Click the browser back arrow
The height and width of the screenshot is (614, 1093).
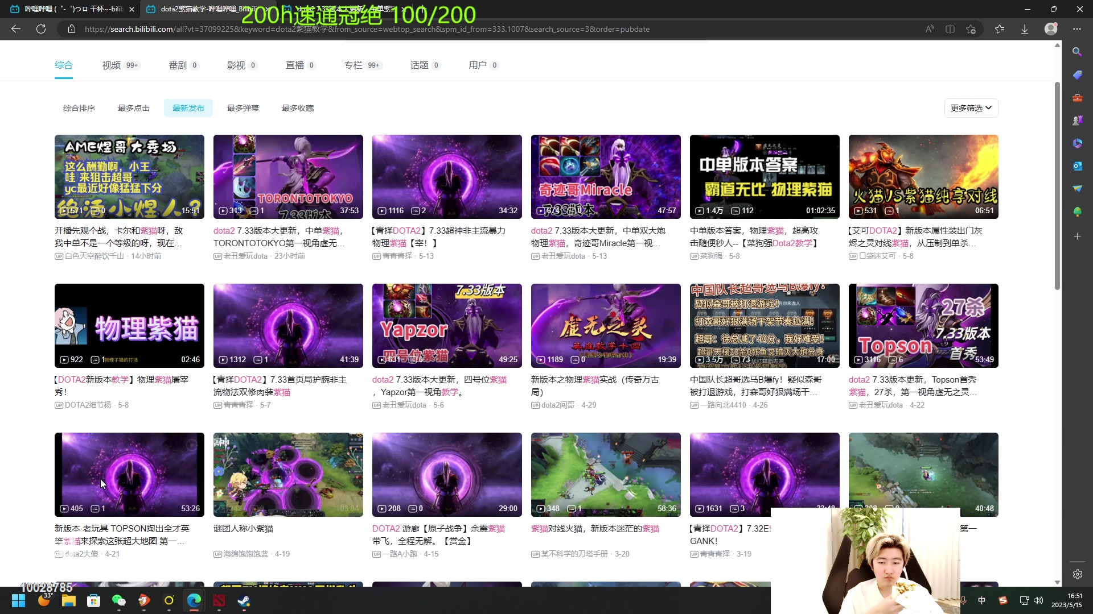[16, 29]
